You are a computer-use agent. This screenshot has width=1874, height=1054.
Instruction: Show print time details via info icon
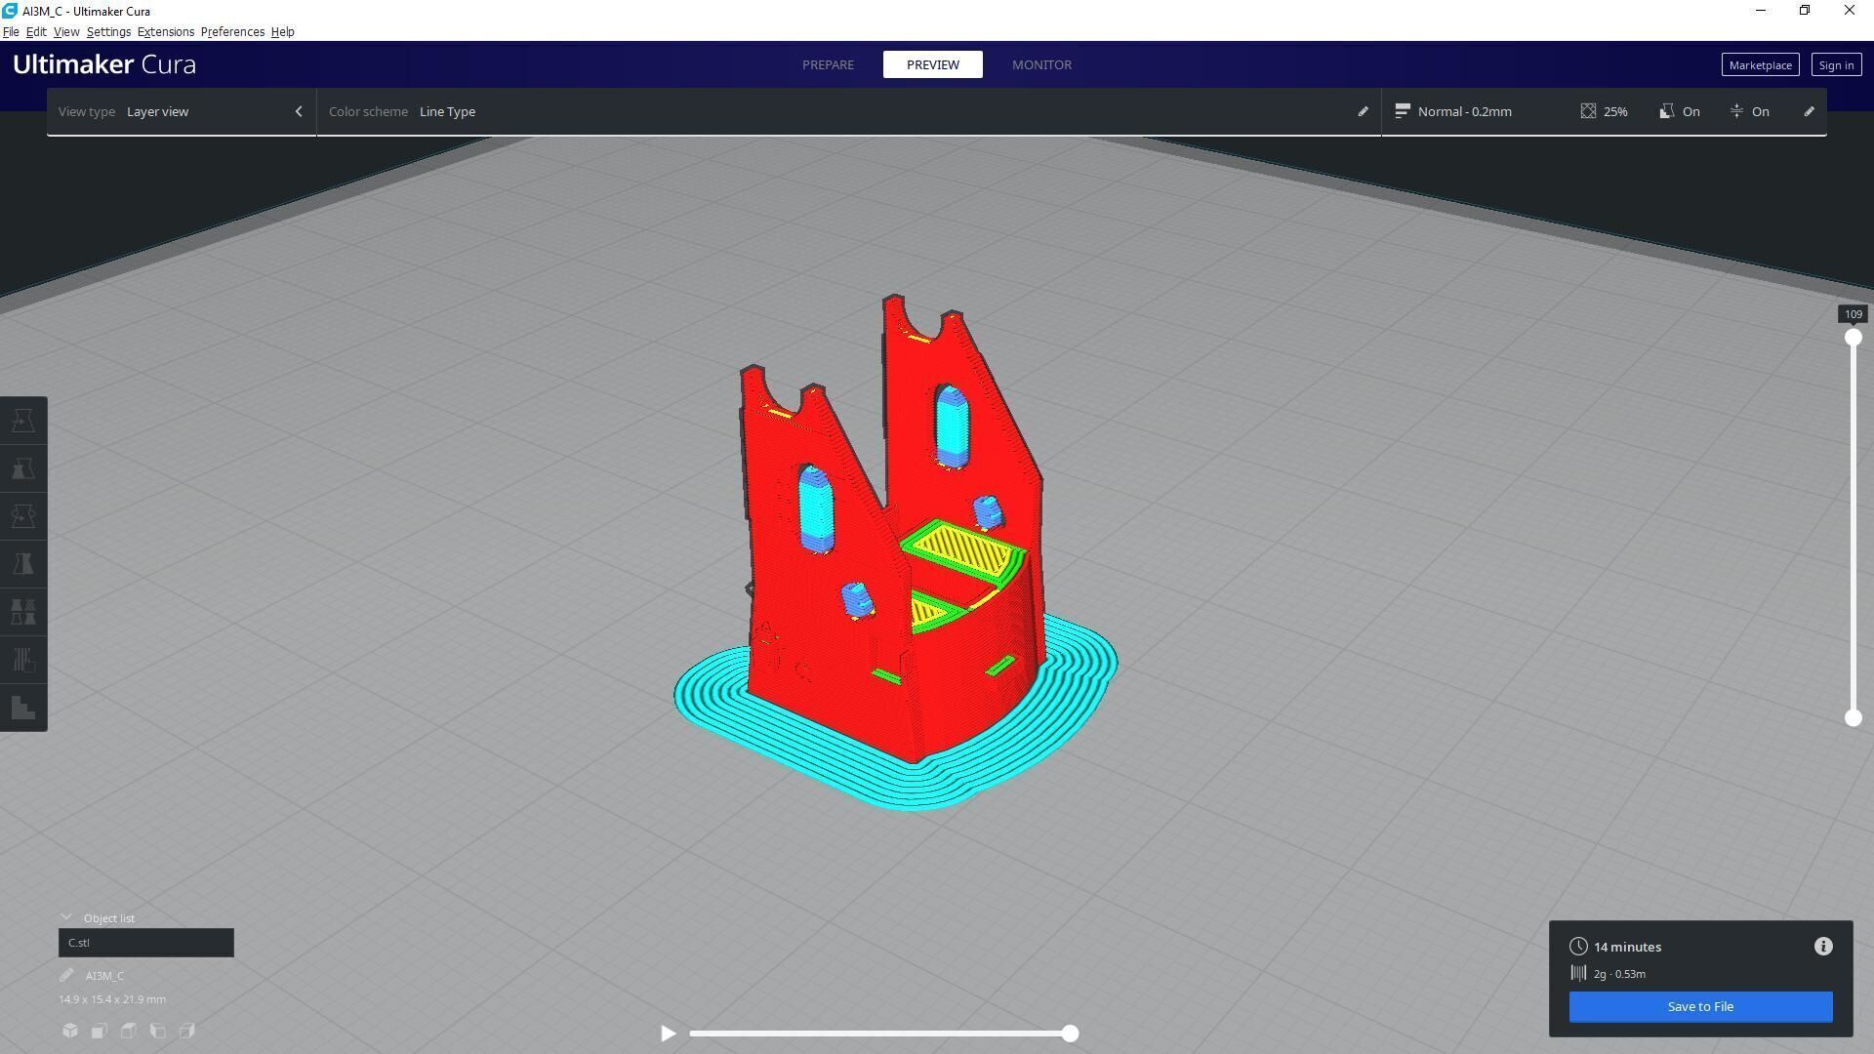(x=1822, y=947)
